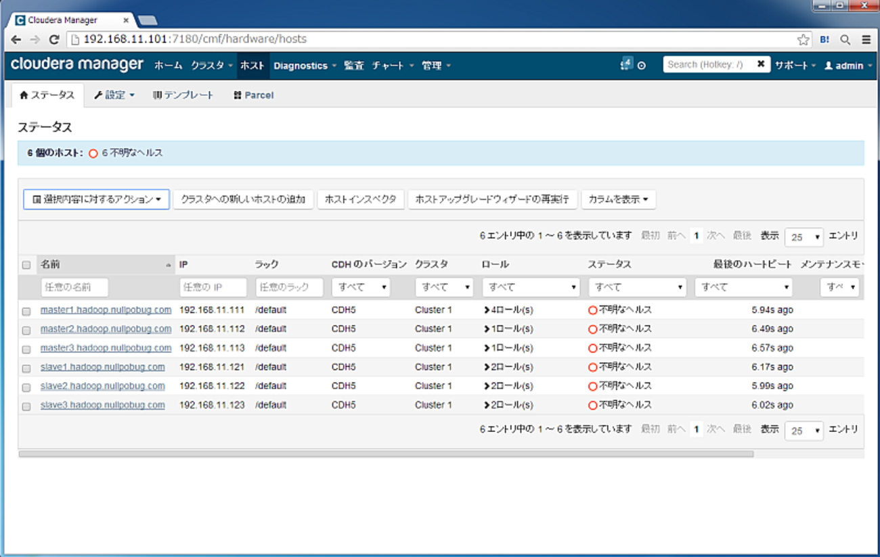Click the bookmark star icon in address bar

coord(803,40)
